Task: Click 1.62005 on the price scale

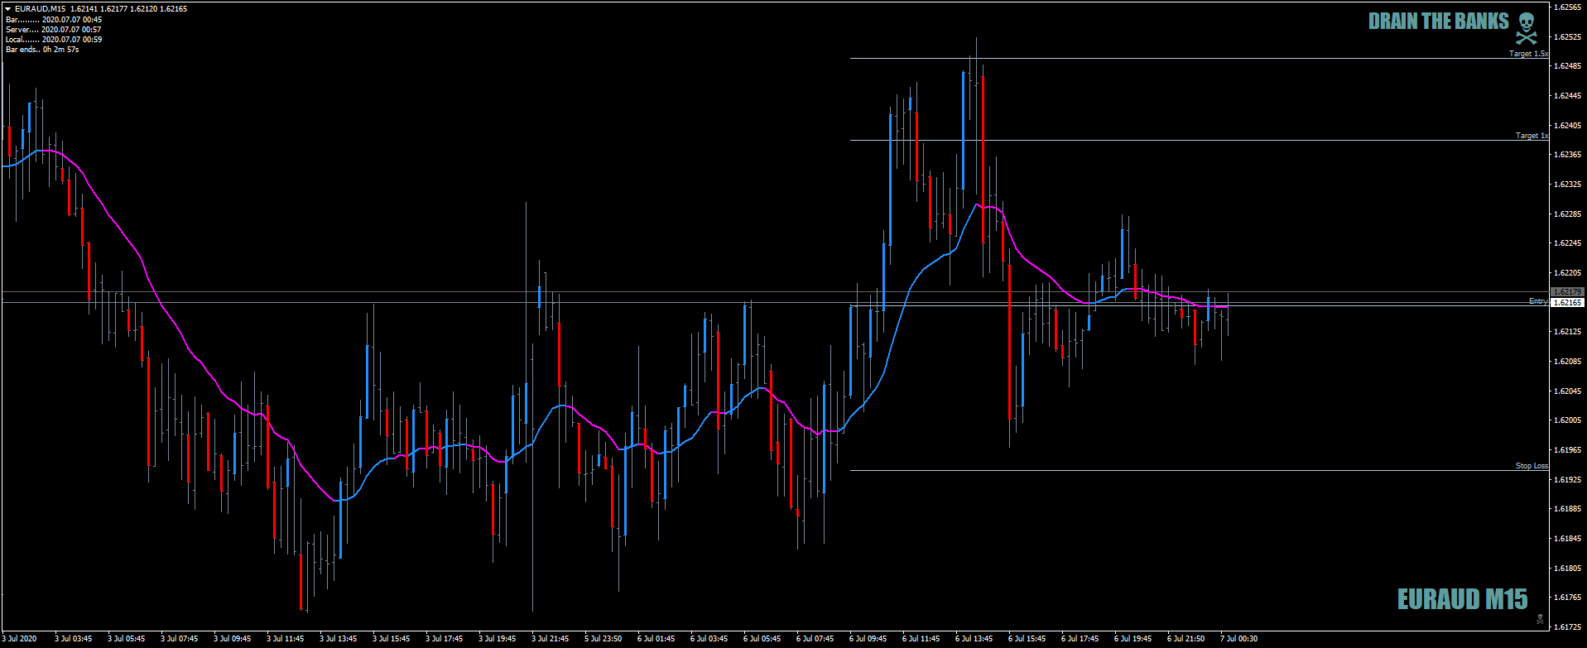Action: tap(1569, 420)
